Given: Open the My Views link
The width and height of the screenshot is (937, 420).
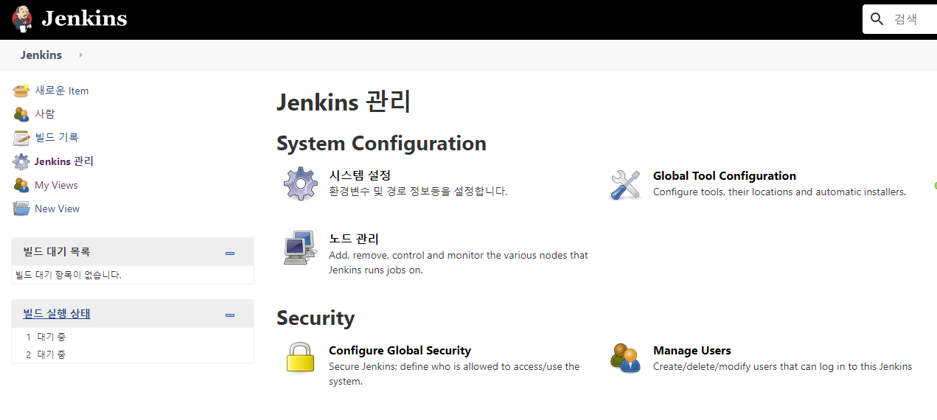Looking at the screenshot, I should click(x=56, y=185).
